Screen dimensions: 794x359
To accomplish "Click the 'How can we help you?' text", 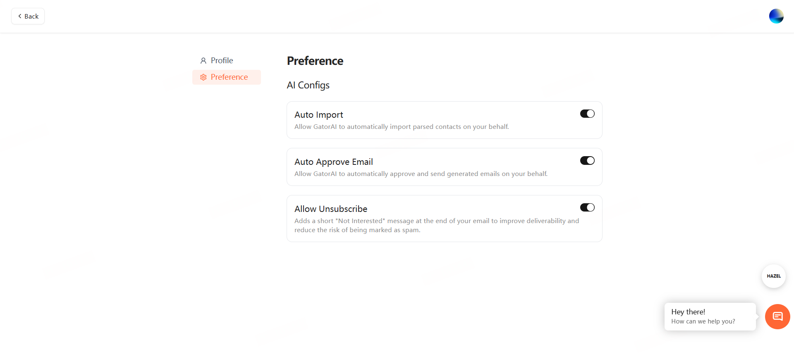I will click(703, 321).
